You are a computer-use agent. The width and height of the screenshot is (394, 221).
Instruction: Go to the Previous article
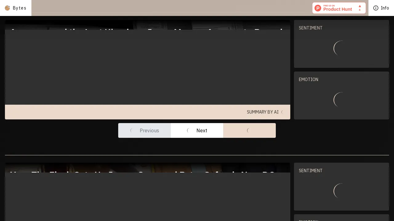pyautogui.click(x=144, y=130)
